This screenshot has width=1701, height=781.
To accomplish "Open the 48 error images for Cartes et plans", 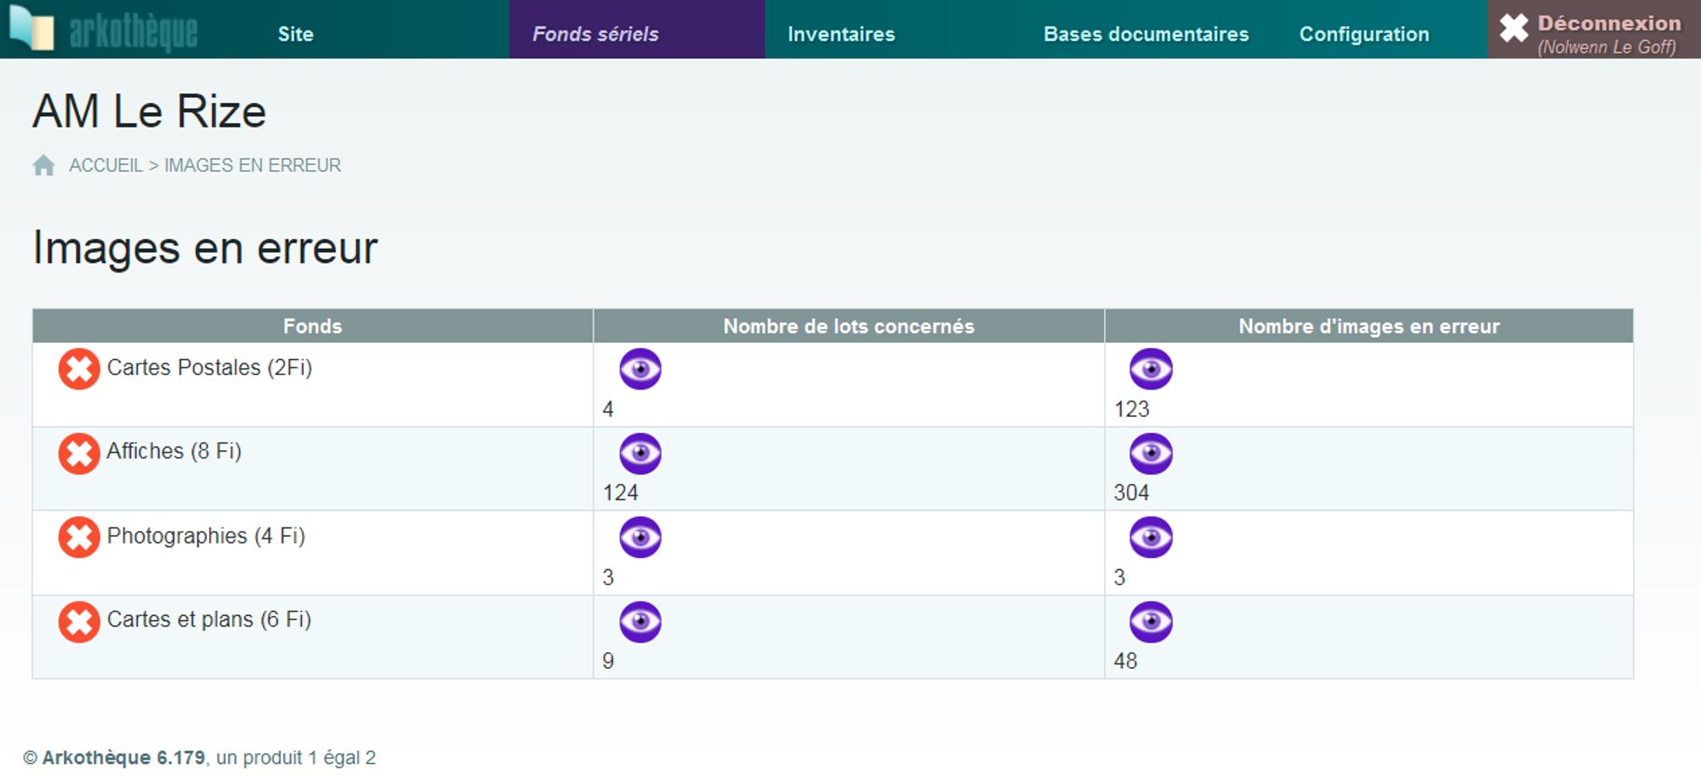I will (1151, 622).
